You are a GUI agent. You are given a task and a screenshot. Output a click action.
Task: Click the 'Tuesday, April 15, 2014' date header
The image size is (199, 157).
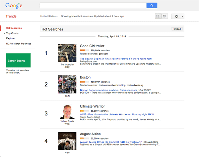click(112, 36)
